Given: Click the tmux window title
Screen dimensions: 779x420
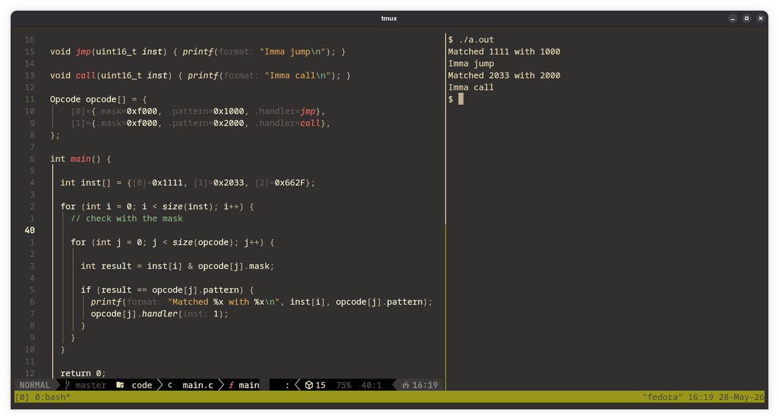Looking at the screenshot, I should tap(389, 18).
